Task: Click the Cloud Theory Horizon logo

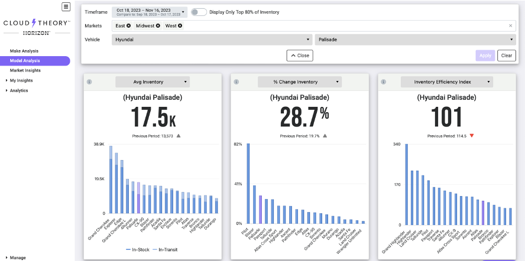Action: 37,27
